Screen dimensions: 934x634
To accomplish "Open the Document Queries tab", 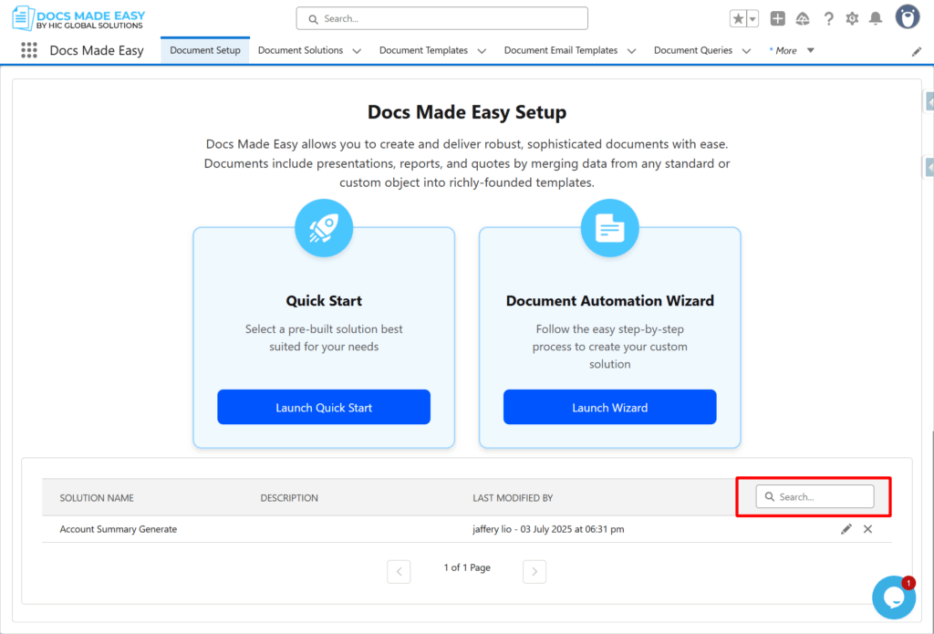I will (693, 51).
